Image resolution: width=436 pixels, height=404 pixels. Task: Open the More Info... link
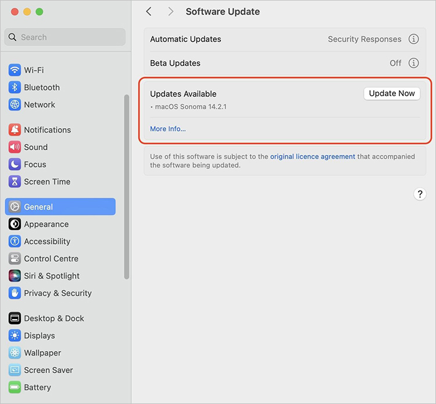[168, 129]
